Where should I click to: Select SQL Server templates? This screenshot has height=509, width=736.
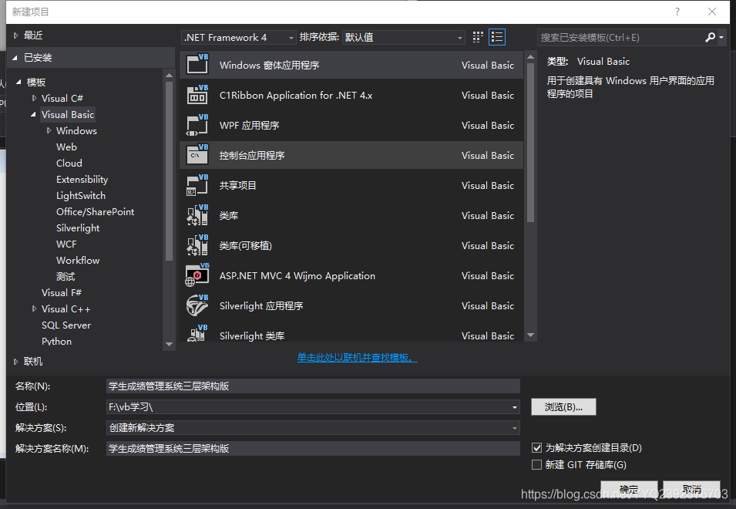(66, 325)
